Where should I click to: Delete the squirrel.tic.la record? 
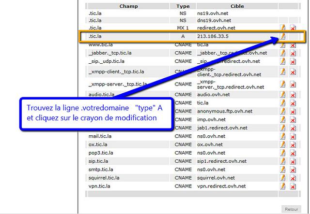click(293, 178)
